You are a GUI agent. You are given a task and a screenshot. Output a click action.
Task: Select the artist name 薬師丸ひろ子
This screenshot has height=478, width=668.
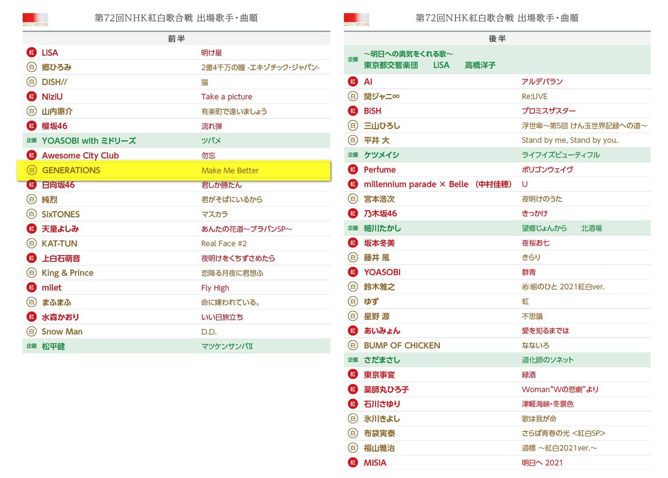coord(386,390)
